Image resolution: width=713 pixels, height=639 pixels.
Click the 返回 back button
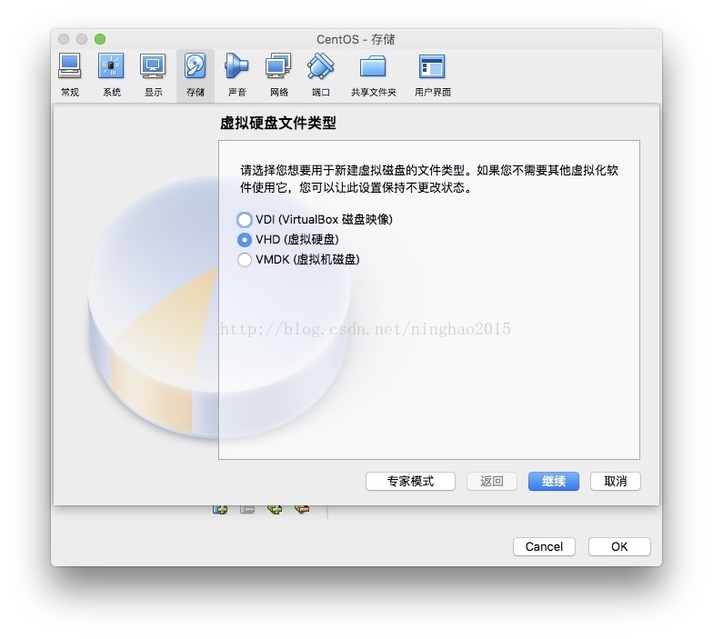coord(491,482)
